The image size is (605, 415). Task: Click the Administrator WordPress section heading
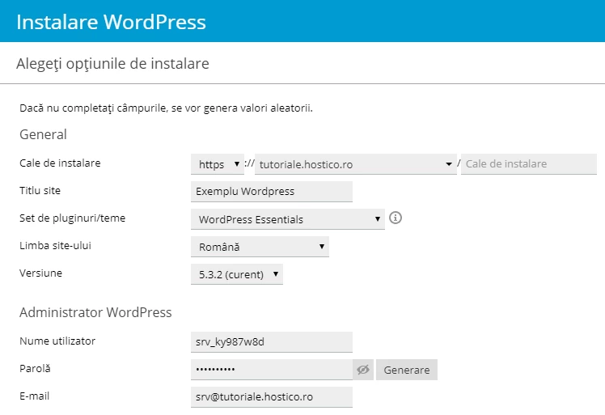95,312
